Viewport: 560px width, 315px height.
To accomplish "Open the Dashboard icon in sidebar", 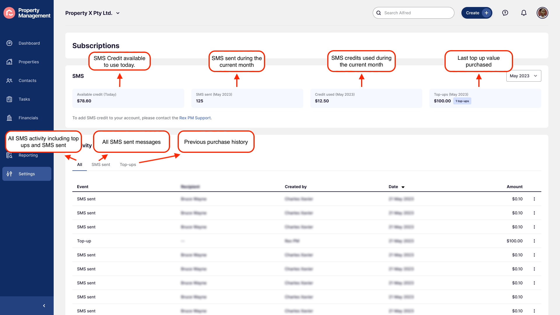I will click(x=9, y=43).
